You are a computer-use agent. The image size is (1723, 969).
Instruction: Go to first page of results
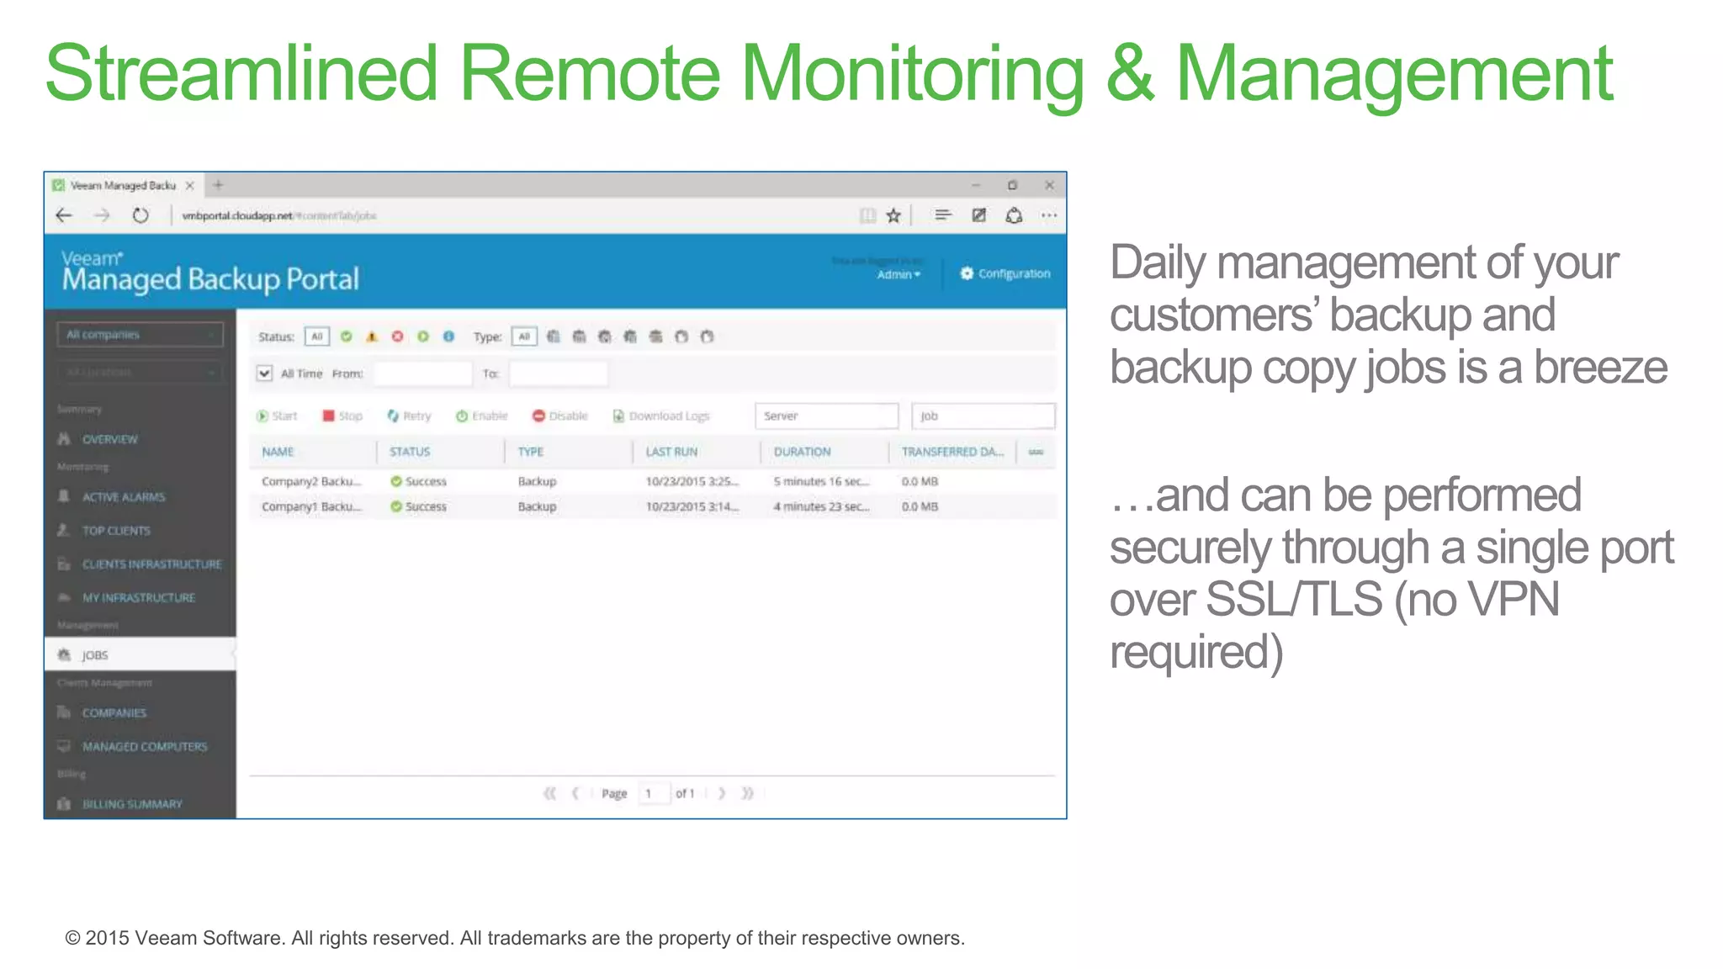549,793
